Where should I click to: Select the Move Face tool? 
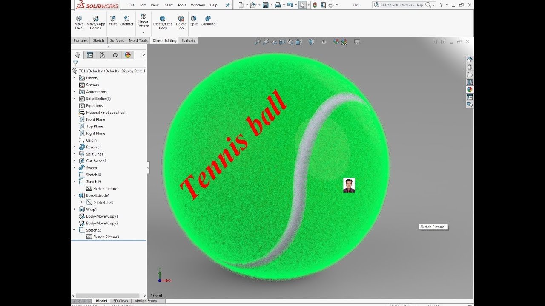pyautogui.click(x=79, y=23)
